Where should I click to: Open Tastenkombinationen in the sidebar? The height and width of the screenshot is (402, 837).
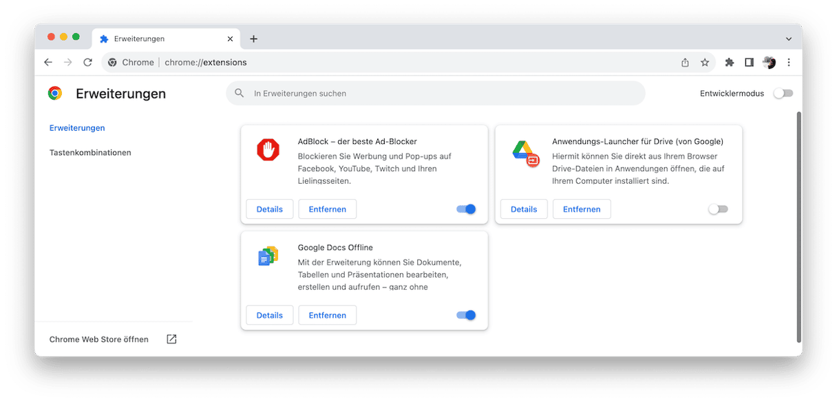90,153
